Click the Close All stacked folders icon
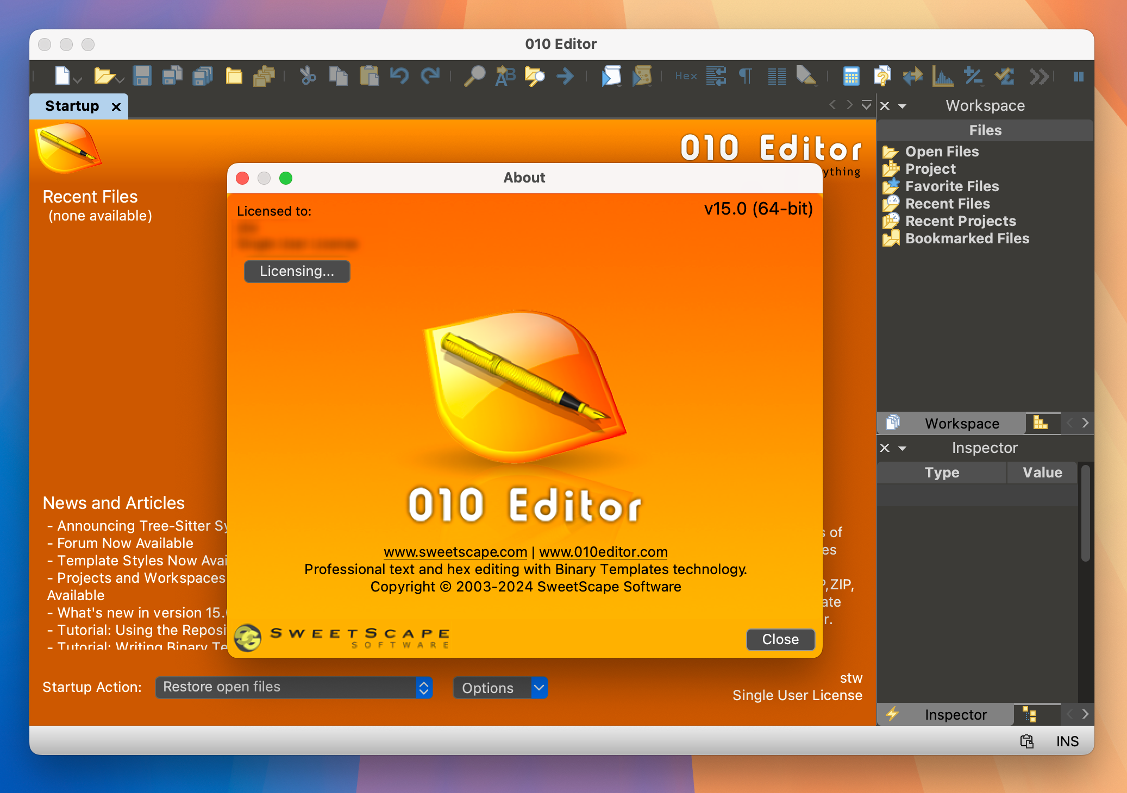This screenshot has width=1127, height=793. point(264,76)
